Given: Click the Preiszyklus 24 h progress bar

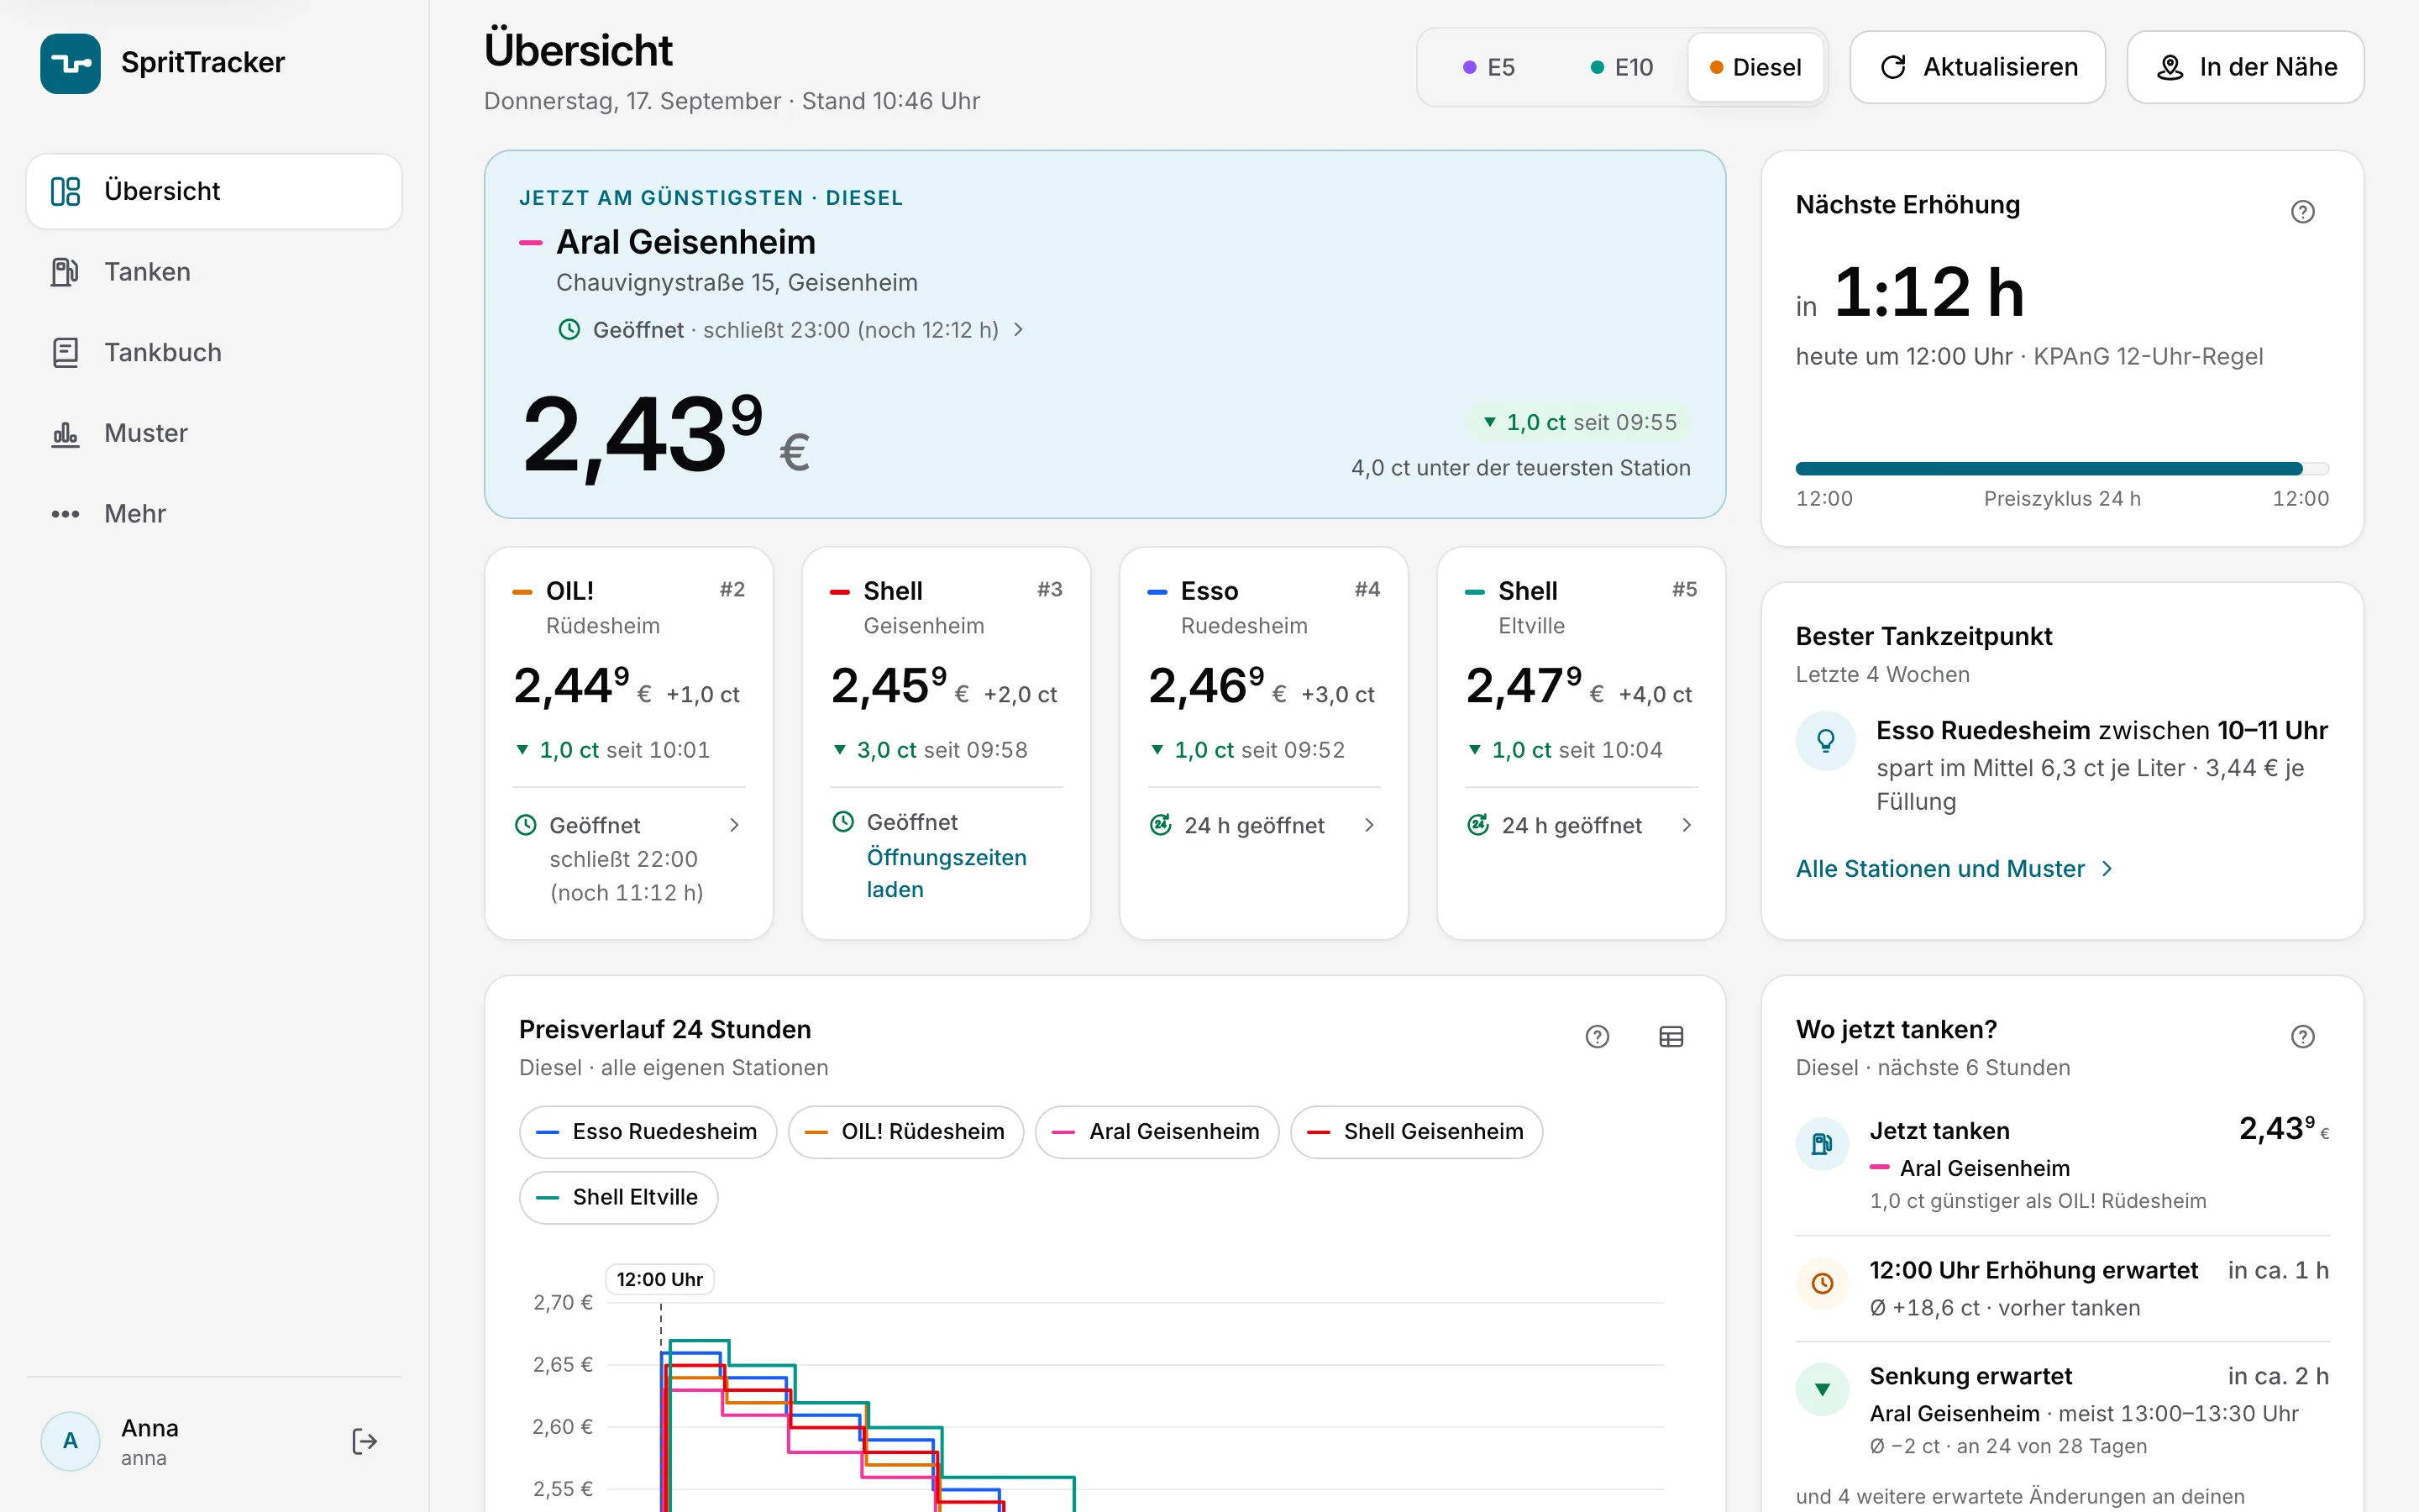Looking at the screenshot, I should click(2062, 469).
